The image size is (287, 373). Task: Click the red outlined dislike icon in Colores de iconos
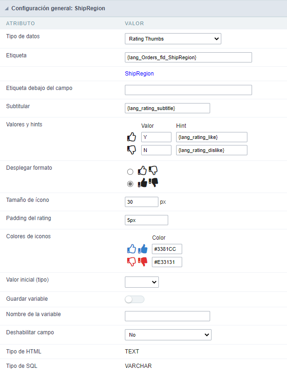pos(131,262)
